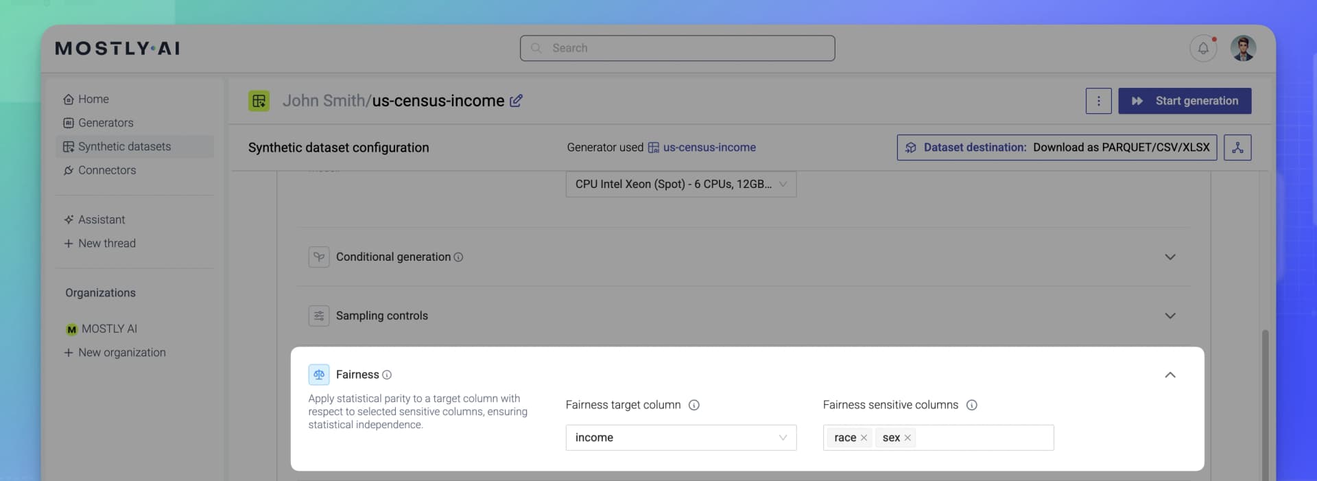Click the Connectors plug icon
Screen dimensions: 1317x481
(x=69, y=170)
